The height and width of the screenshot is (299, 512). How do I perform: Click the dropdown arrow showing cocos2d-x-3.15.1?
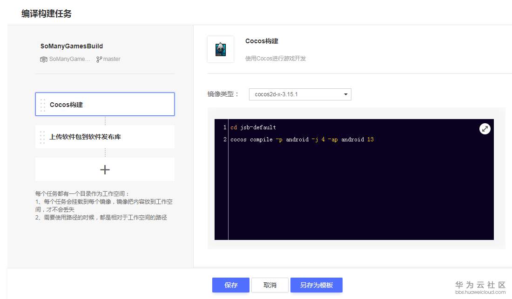click(345, 94)
